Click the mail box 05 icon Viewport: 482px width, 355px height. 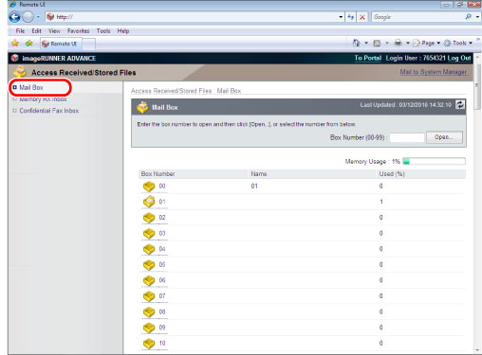[149, 264]
